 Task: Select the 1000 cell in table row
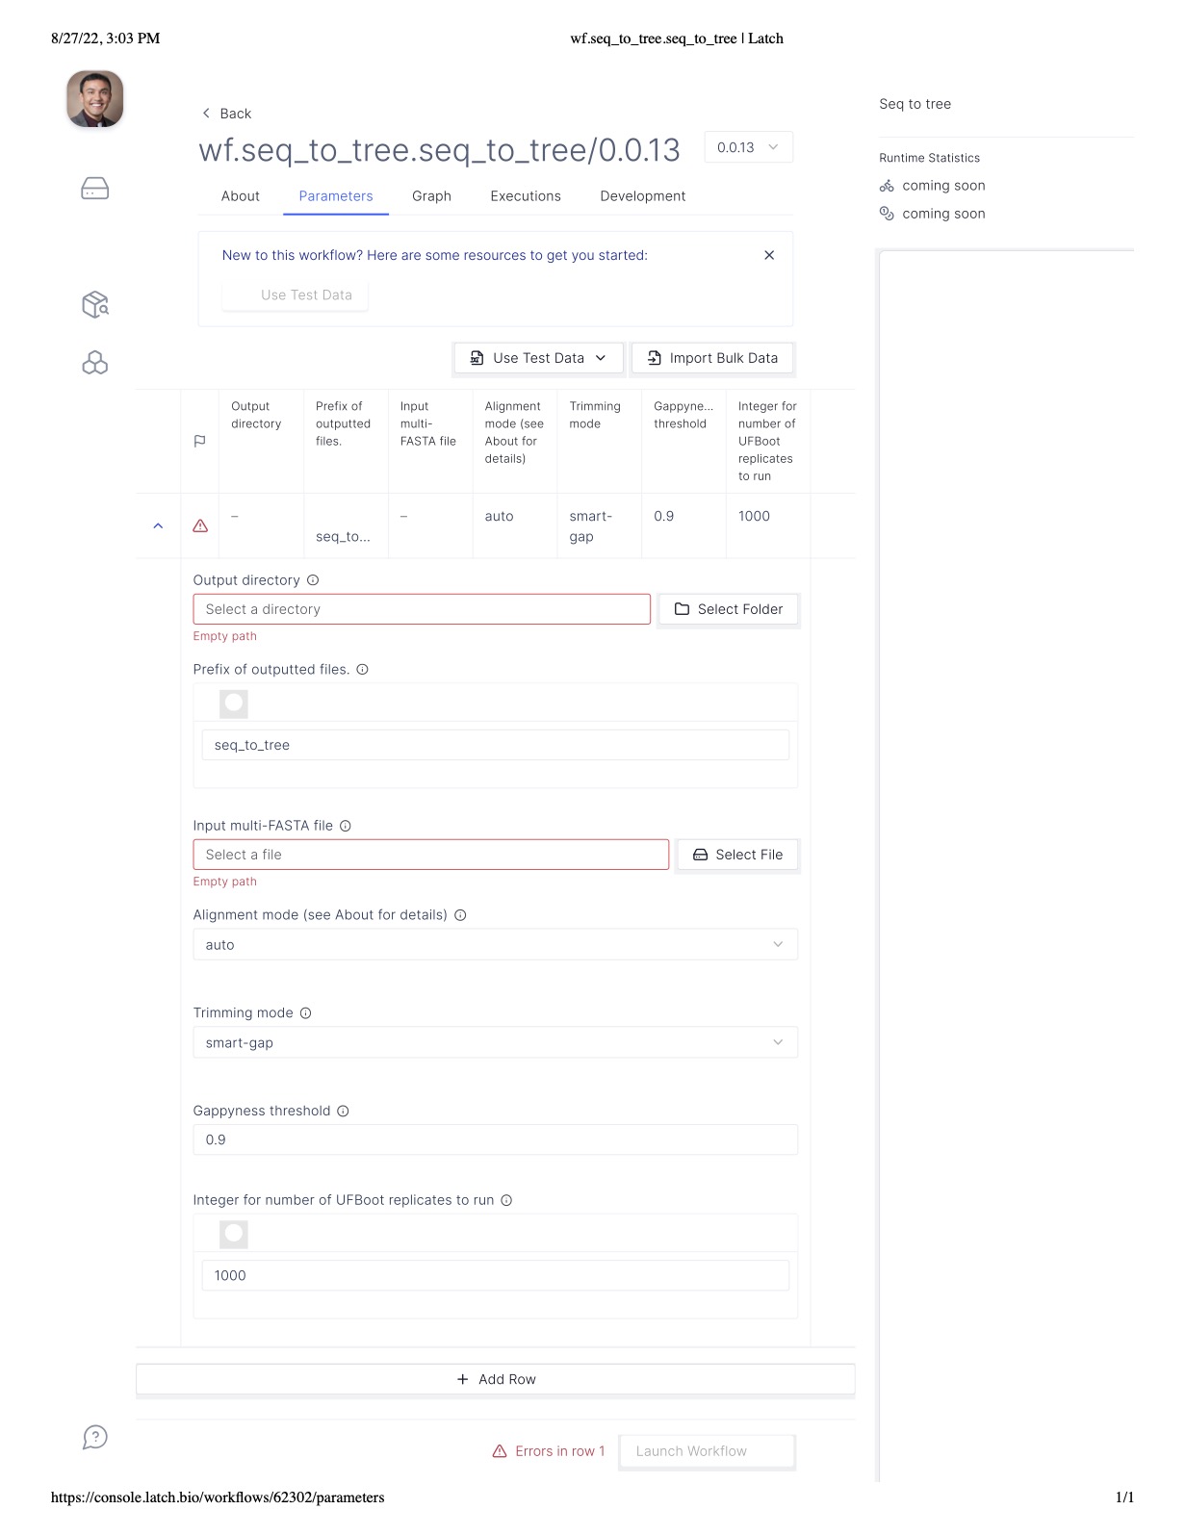(768, 525)
